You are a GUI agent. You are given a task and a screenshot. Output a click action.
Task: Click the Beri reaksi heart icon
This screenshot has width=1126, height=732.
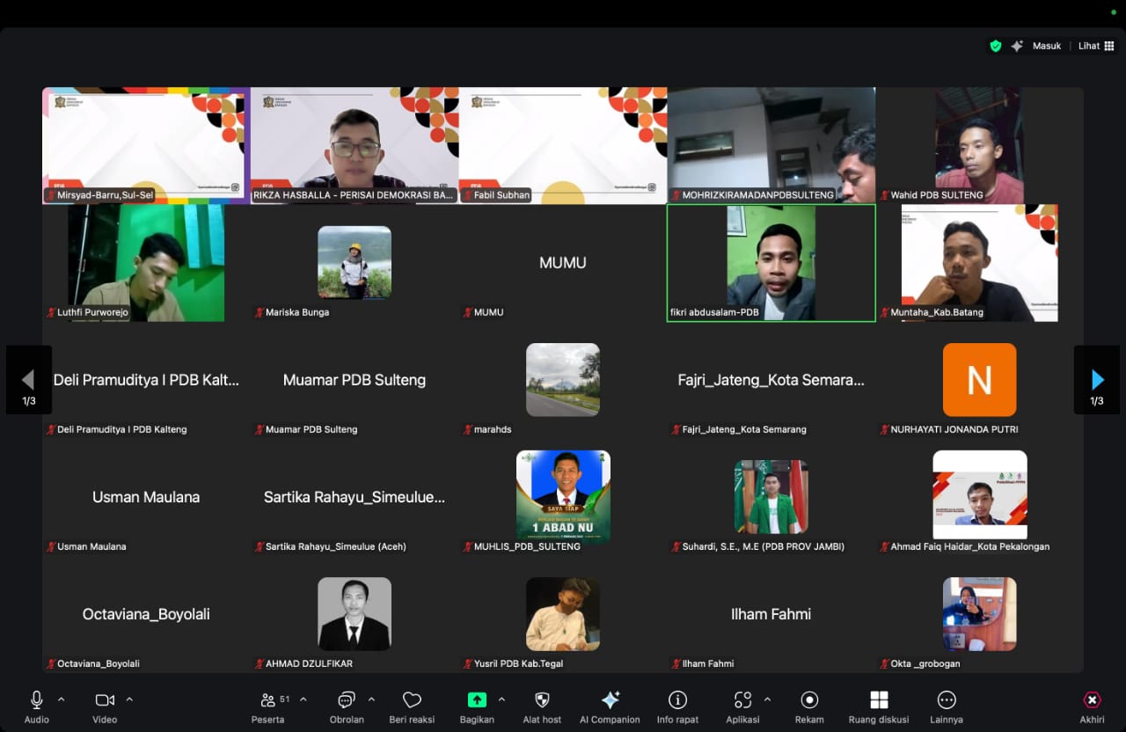tap(412, 700)
